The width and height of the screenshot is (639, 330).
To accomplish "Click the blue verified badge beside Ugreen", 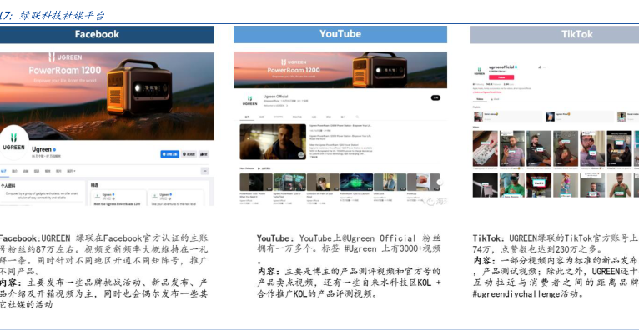I will click(x=54, y=150).
